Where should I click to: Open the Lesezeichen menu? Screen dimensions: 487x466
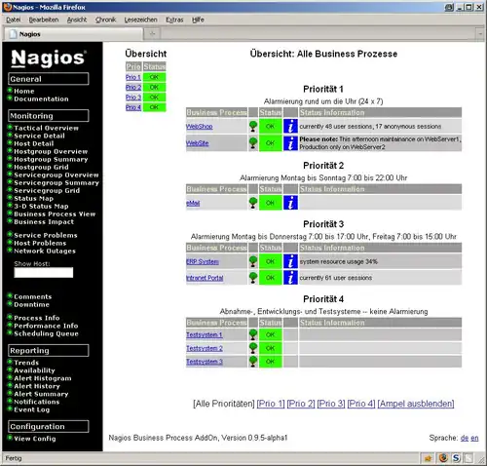pyautogui.click(x=141, y=19)
